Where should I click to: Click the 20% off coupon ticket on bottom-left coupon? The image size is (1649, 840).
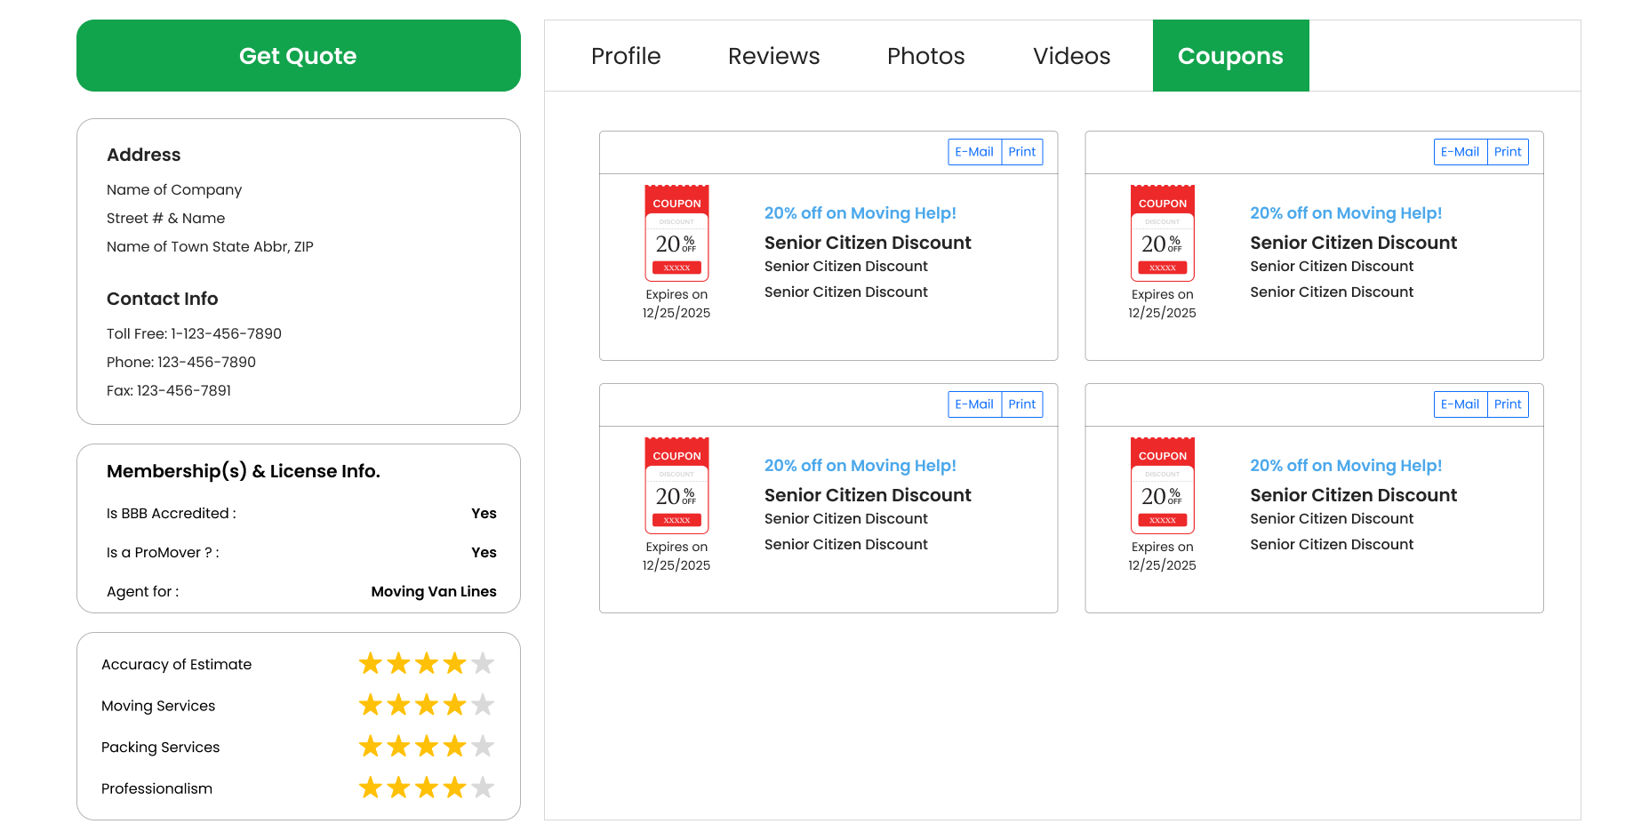676,485
